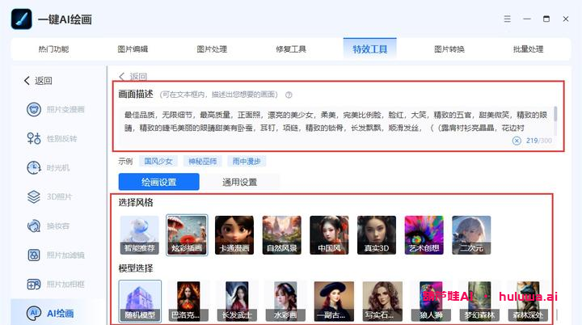The width and height of the screenshot is (582, 325).
Task: Select the 写实石... model thumbnail
Action: 382,302
